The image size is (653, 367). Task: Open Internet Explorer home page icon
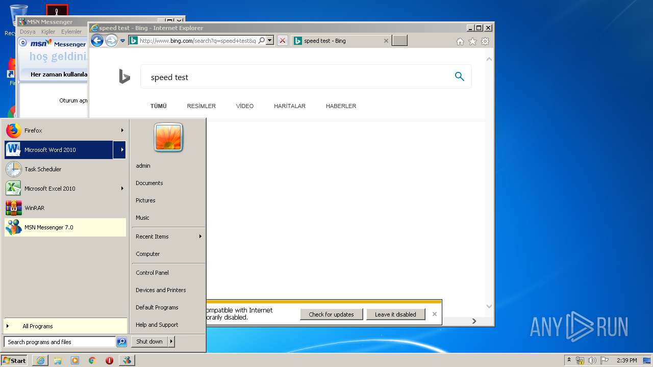(460, 41)
